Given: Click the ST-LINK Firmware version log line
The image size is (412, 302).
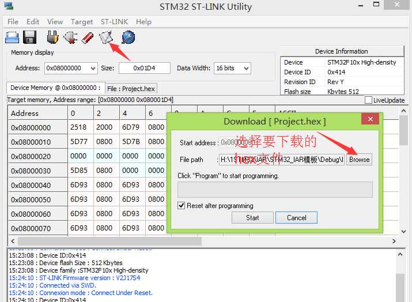Looking at the screenshot, I should (x=75, y=278).
